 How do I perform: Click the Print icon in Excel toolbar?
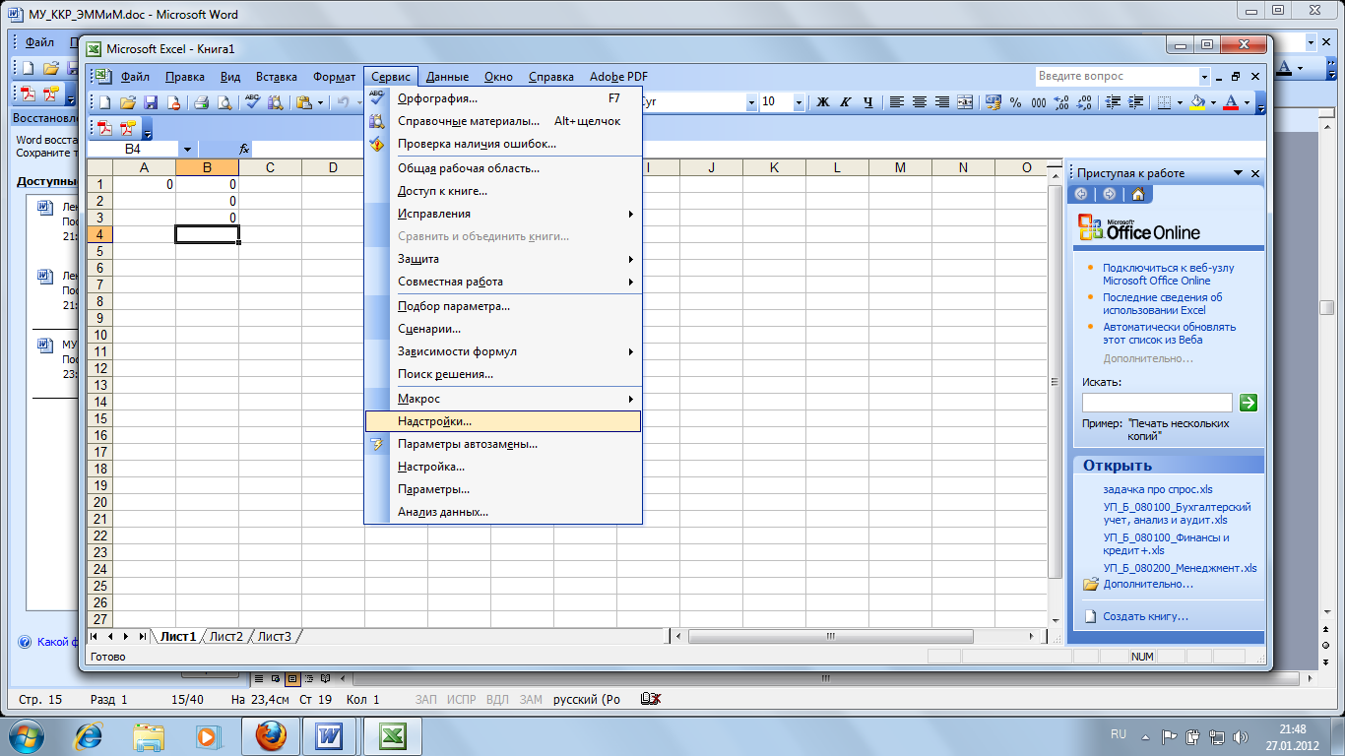(201, 102)
